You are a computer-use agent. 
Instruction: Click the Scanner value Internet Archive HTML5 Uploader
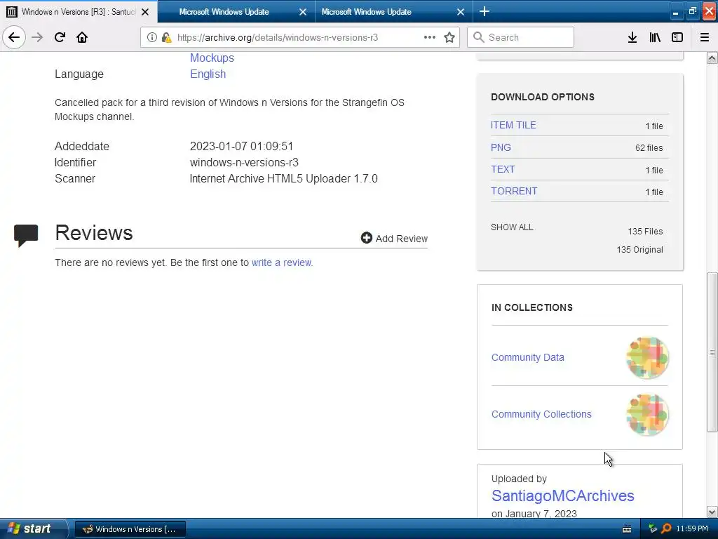(x=283, y=178)
